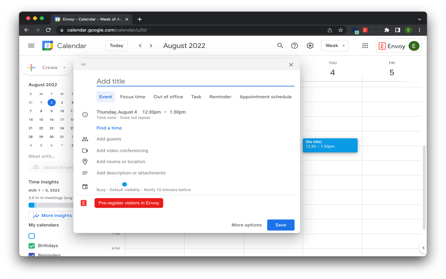Toggle the Reminders calendar checkbox
This screenshot has height=279, width=446.
(x=31, y=255)
